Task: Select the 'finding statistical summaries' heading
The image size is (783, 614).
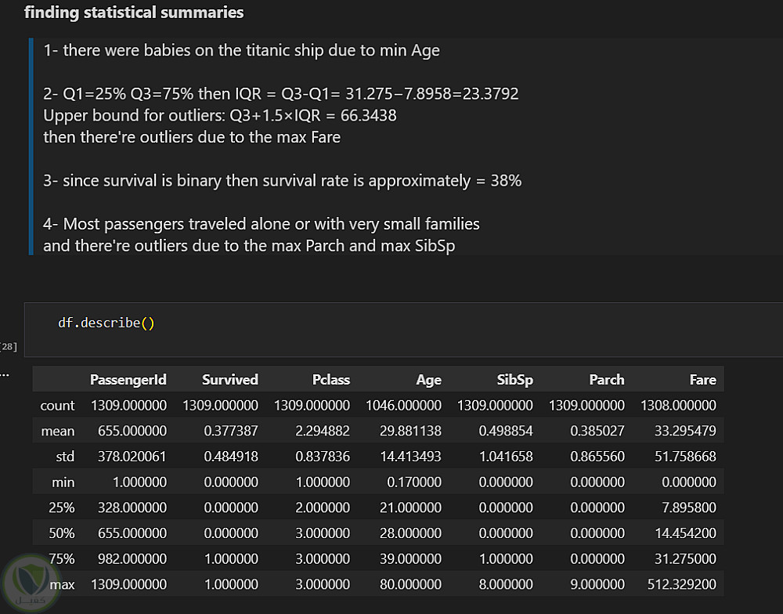Action: click(x=134, y=13)
